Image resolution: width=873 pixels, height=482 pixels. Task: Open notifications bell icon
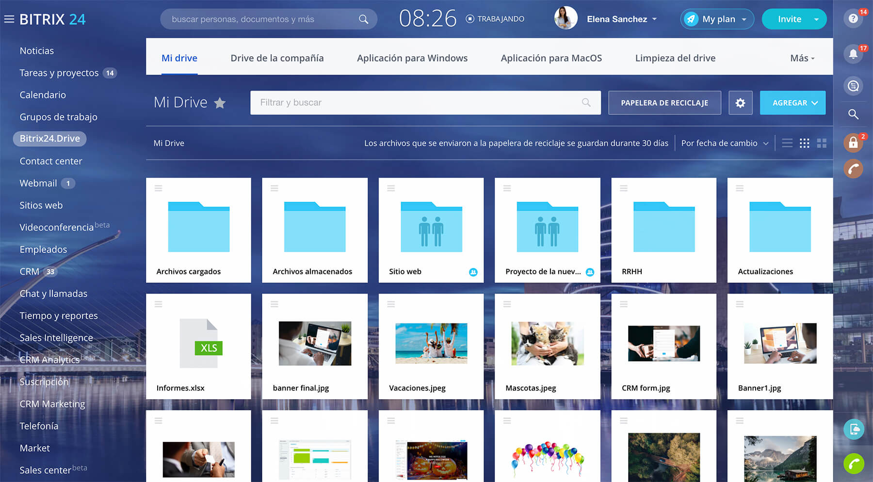(853, 54)
